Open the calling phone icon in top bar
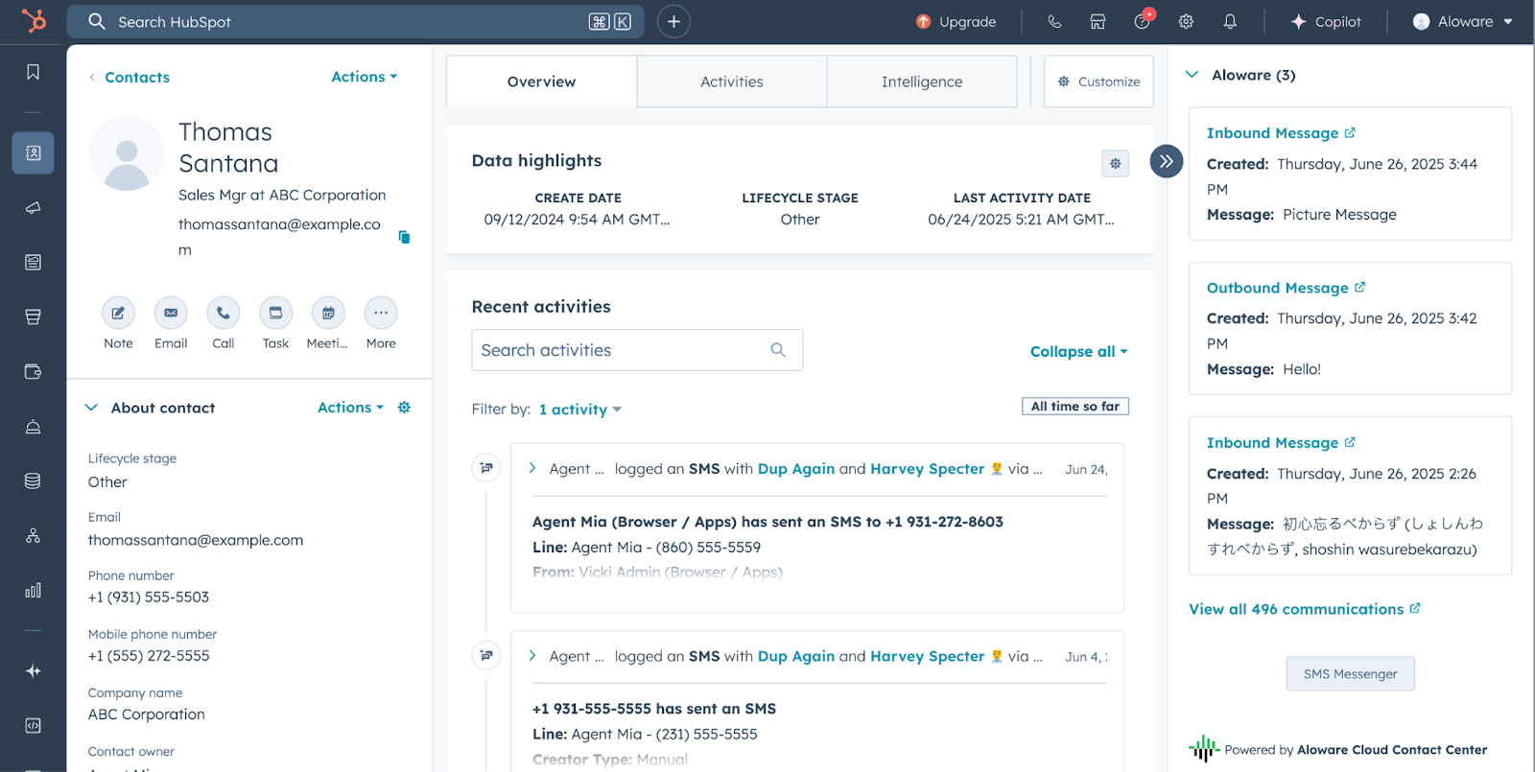This screenshot has height=772, width=1535. pos(1054,21)
